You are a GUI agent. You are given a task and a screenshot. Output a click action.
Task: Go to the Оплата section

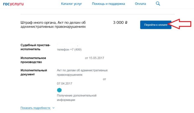pos(140,4)
